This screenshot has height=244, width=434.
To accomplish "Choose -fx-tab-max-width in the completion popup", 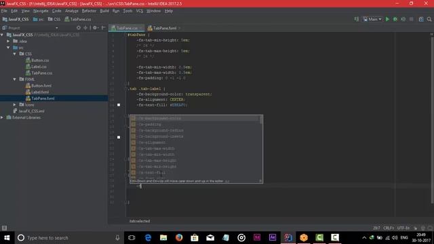I will tap(195, 148).
